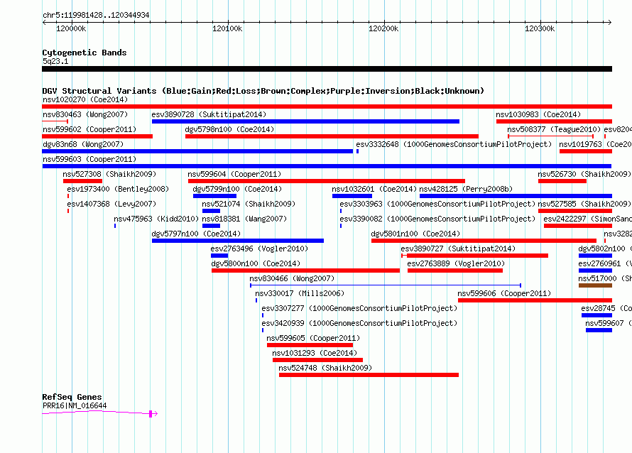Click the nsv527308 (Shaikh2009) label
632x453 pixels.
pyautogui.click(x=109, y=174)
